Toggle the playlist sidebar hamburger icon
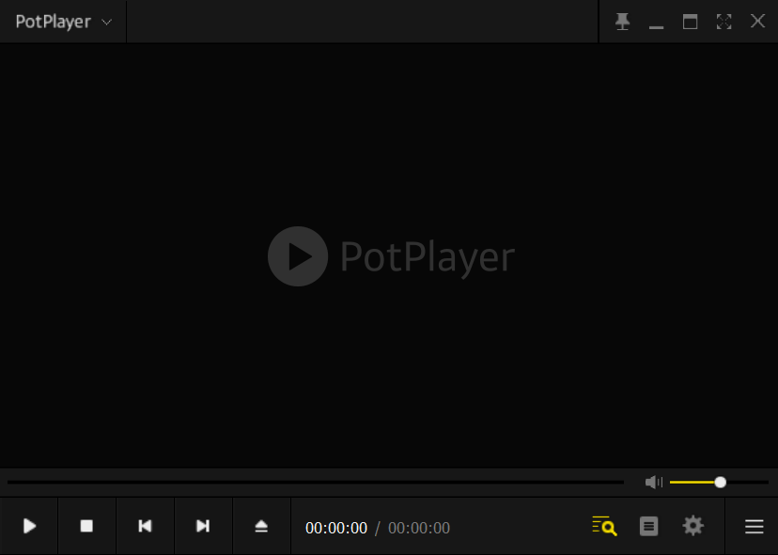 coord(755,527)
